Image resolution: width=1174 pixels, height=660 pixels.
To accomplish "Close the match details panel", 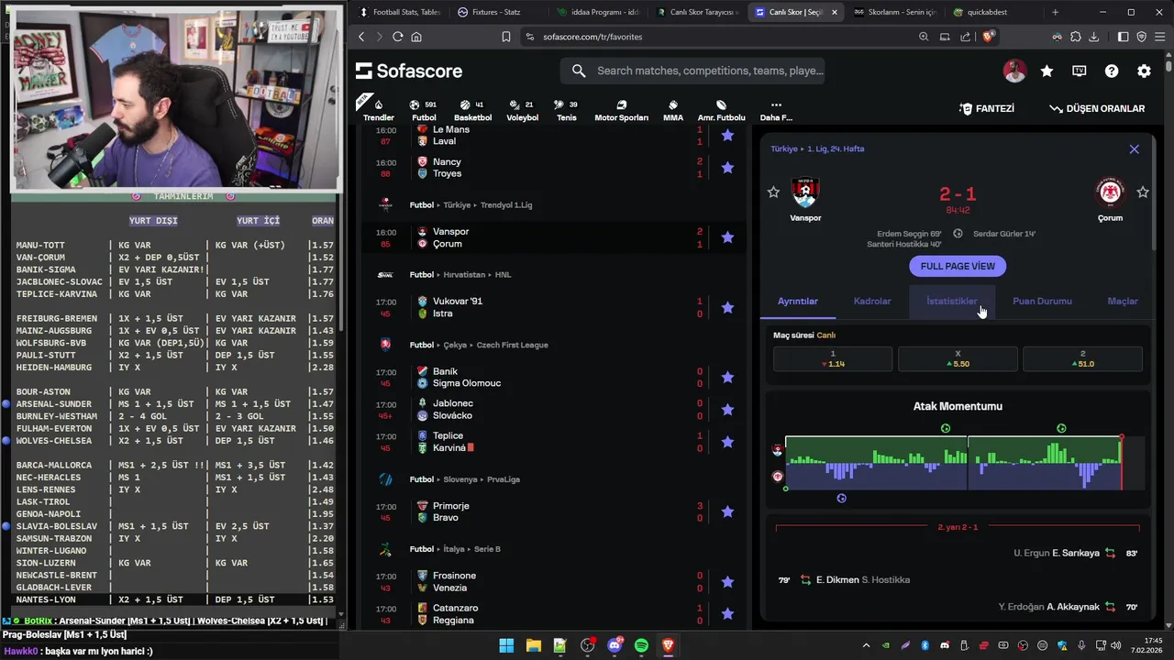I will tap(1134, 148).
